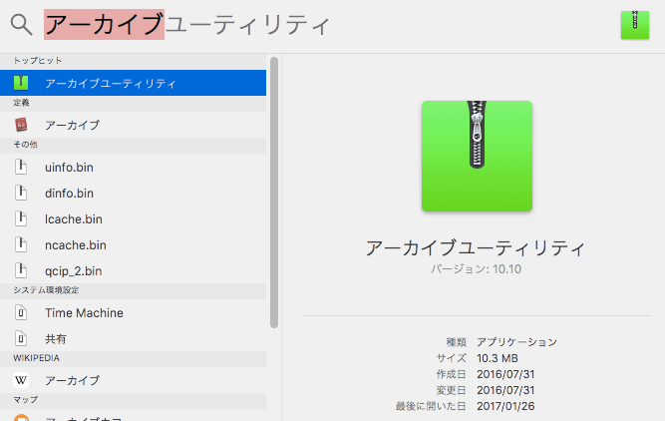
Task: Click the file icon next to dinfo.bin
Action: 21,193
